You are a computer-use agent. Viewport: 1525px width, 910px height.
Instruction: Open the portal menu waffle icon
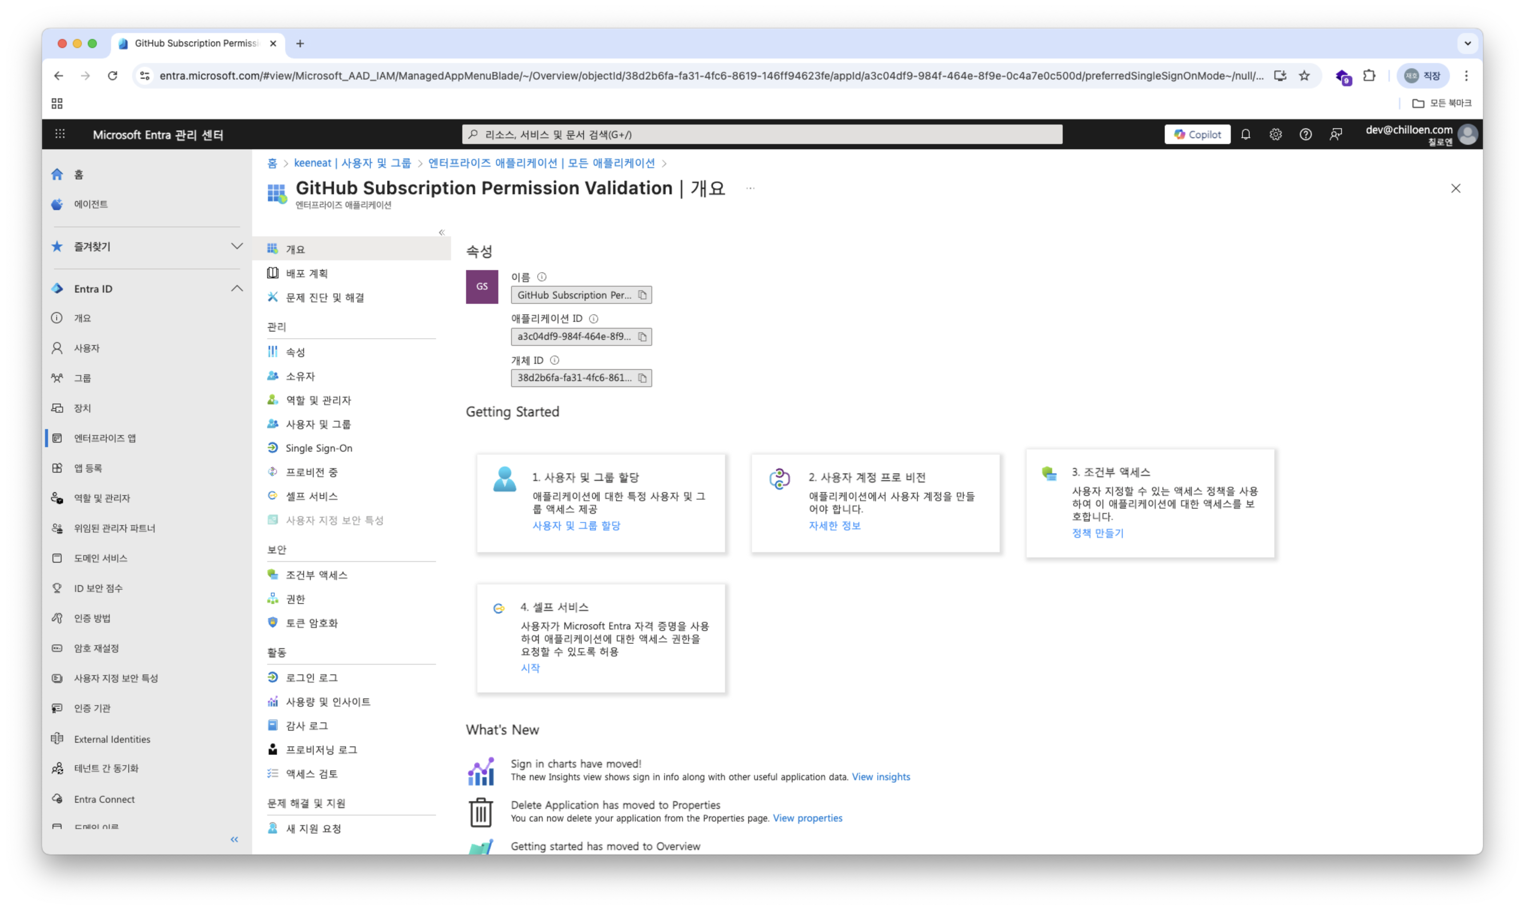60,134
